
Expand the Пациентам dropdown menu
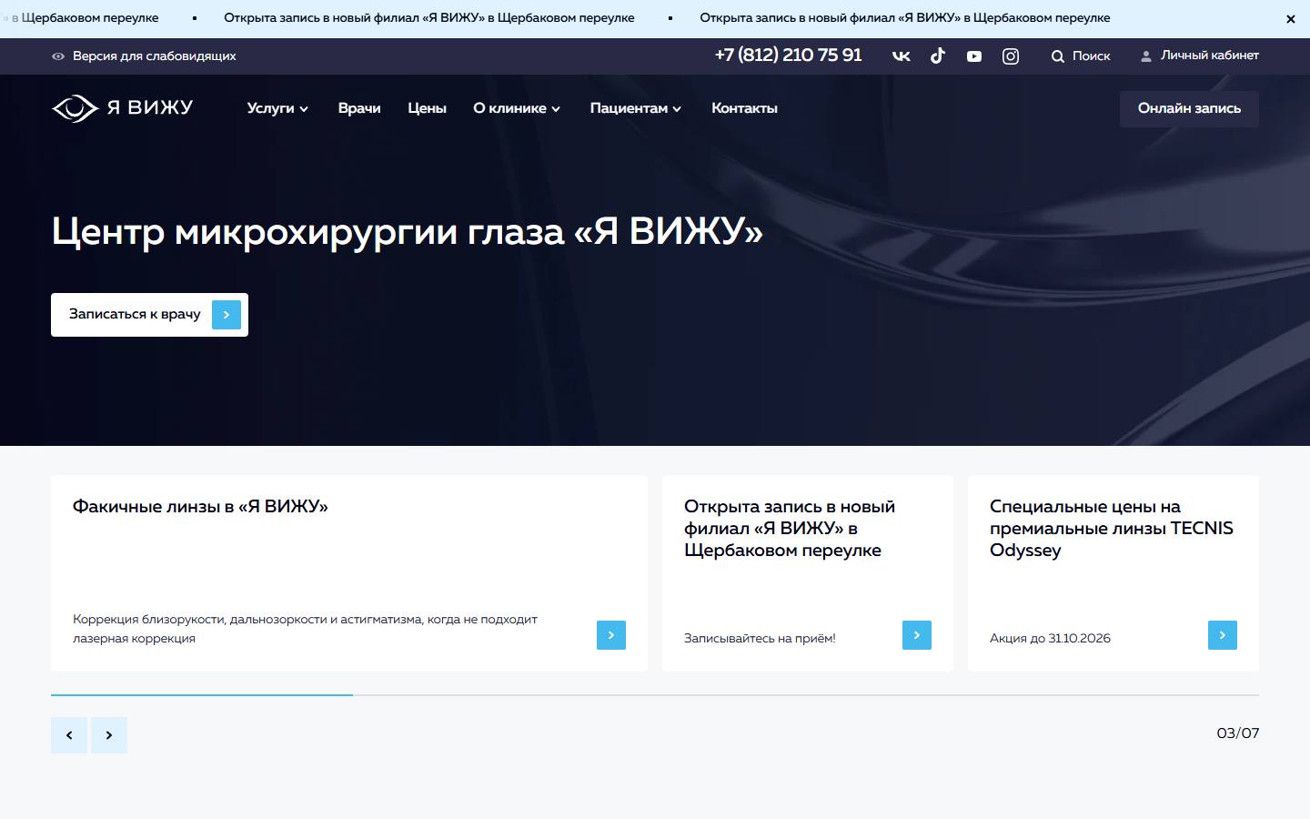coord(635,108)
